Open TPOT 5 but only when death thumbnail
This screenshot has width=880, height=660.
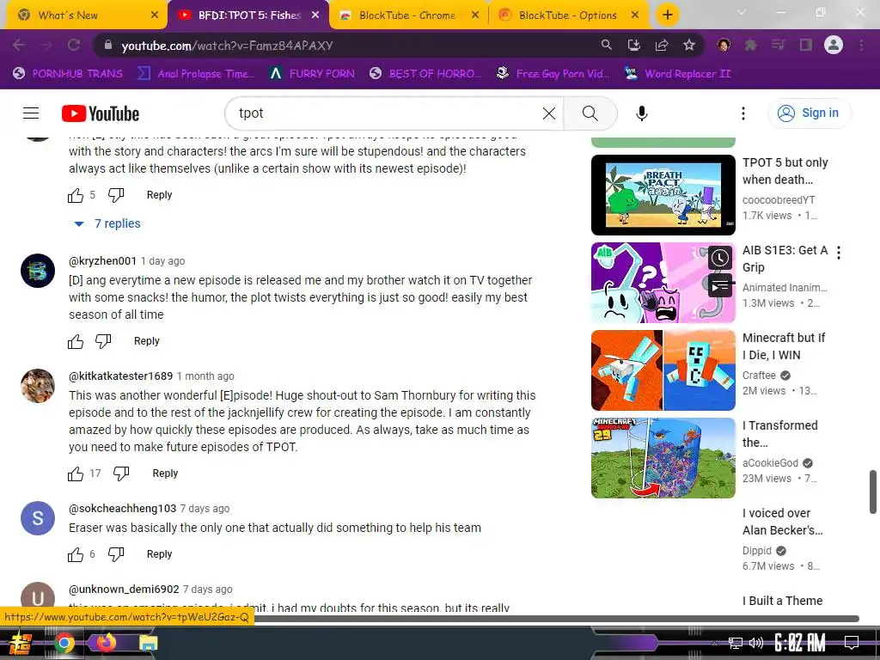[663, 195]
